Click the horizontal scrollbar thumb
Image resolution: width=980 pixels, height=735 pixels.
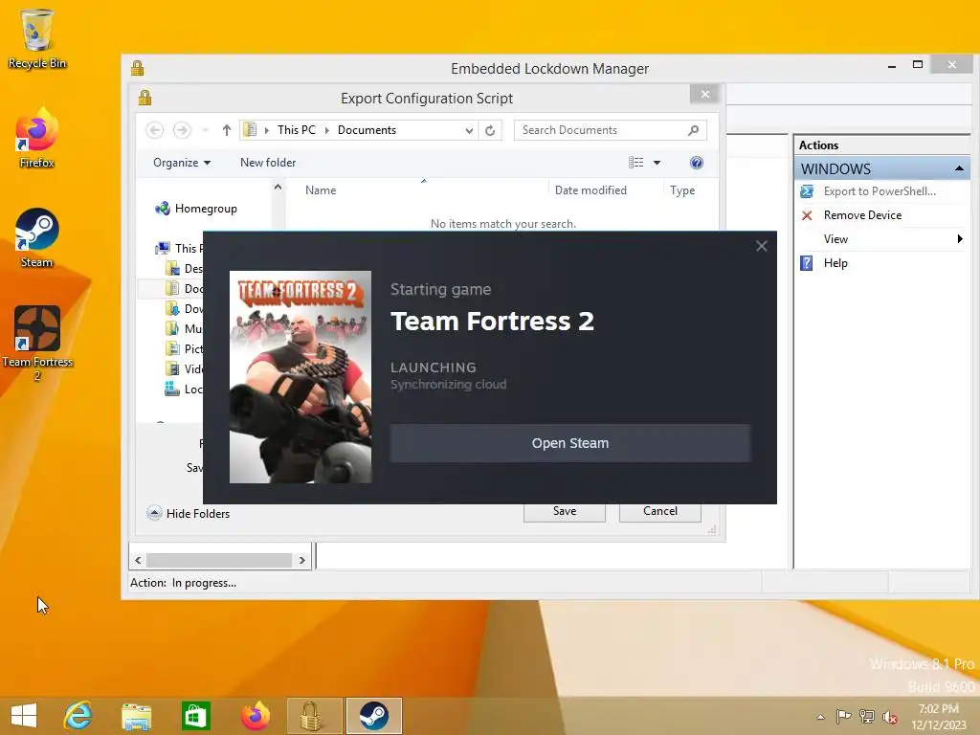click(x=219, y=560)
